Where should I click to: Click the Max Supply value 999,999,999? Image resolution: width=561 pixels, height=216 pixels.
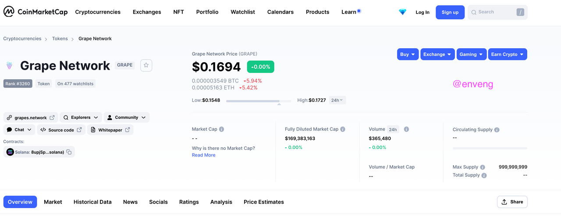point(513,167)
